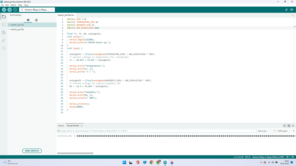Open the Boards Manager from the sidebar
296x166 pixels.
(3, 25)
